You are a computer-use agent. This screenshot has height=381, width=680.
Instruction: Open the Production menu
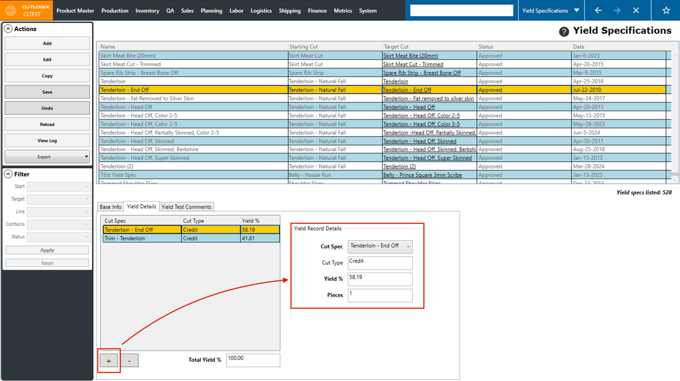coord(114,10)
